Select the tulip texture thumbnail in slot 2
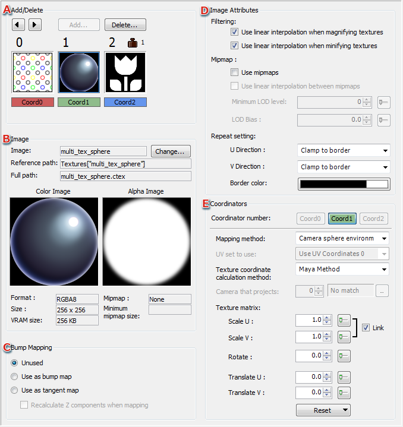The image size is (403, 427). [125, 72]
